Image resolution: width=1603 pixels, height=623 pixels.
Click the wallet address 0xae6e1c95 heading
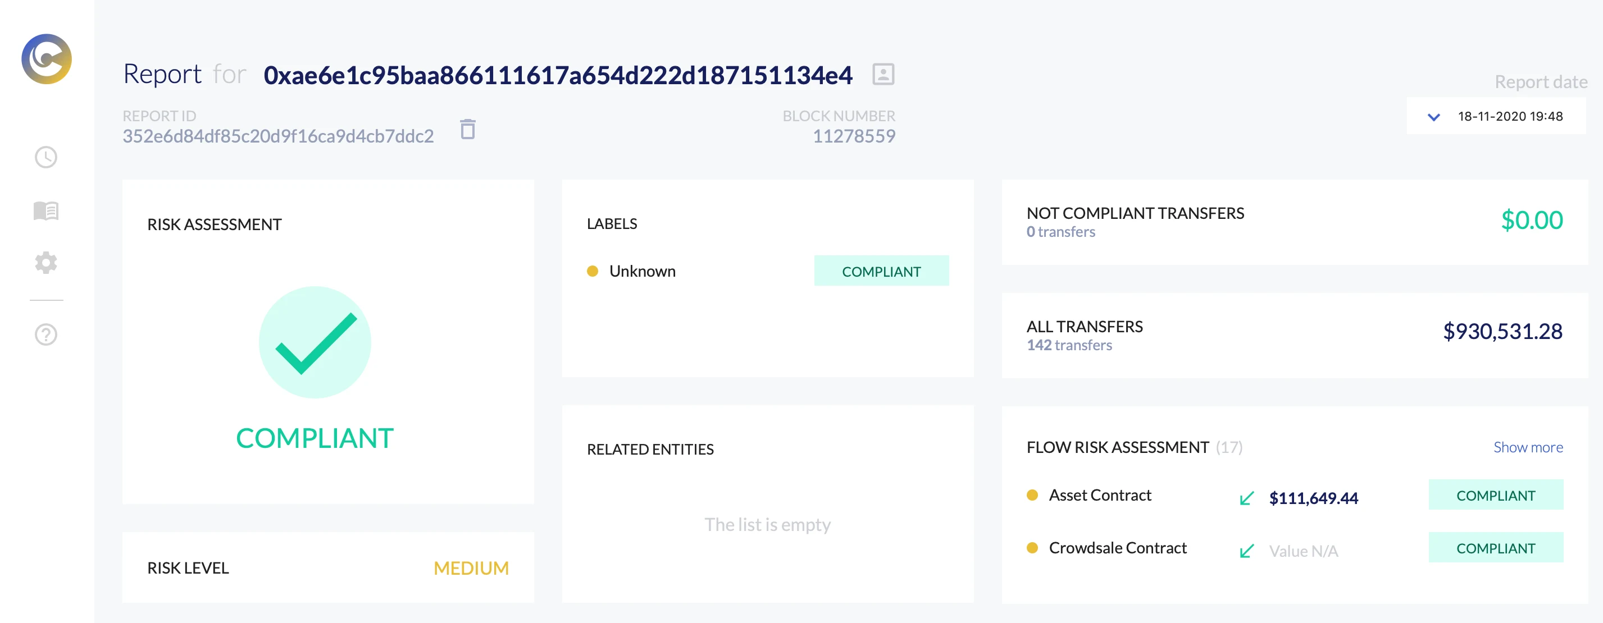[558, 75]
